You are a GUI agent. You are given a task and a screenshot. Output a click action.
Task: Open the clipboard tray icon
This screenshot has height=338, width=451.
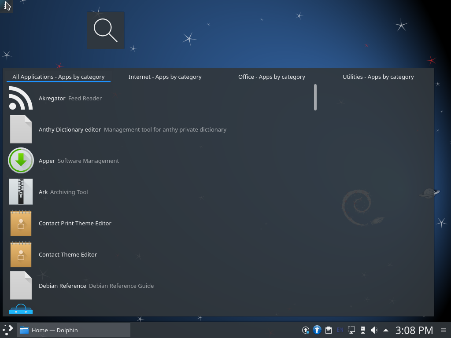[329, 330]
